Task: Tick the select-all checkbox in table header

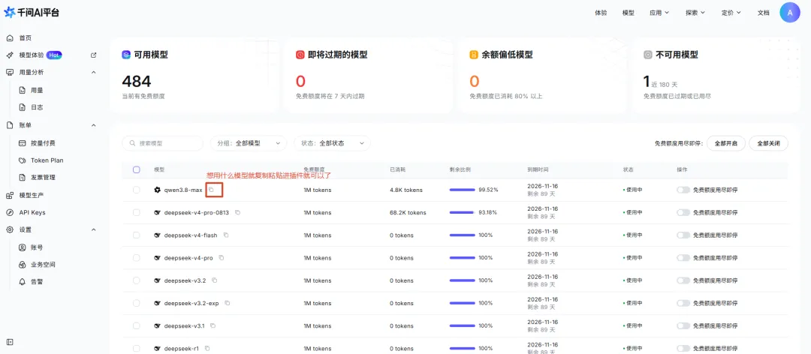Action: [x=137, y=169]
